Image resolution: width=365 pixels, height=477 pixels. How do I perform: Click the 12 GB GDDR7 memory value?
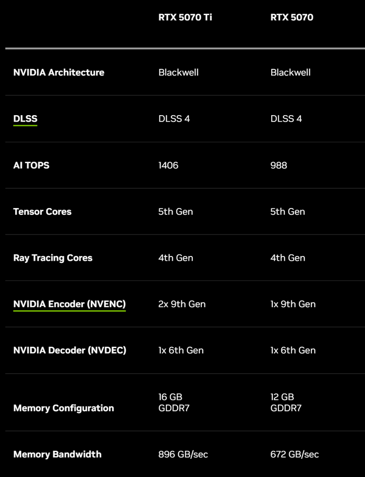click(286, 402)
